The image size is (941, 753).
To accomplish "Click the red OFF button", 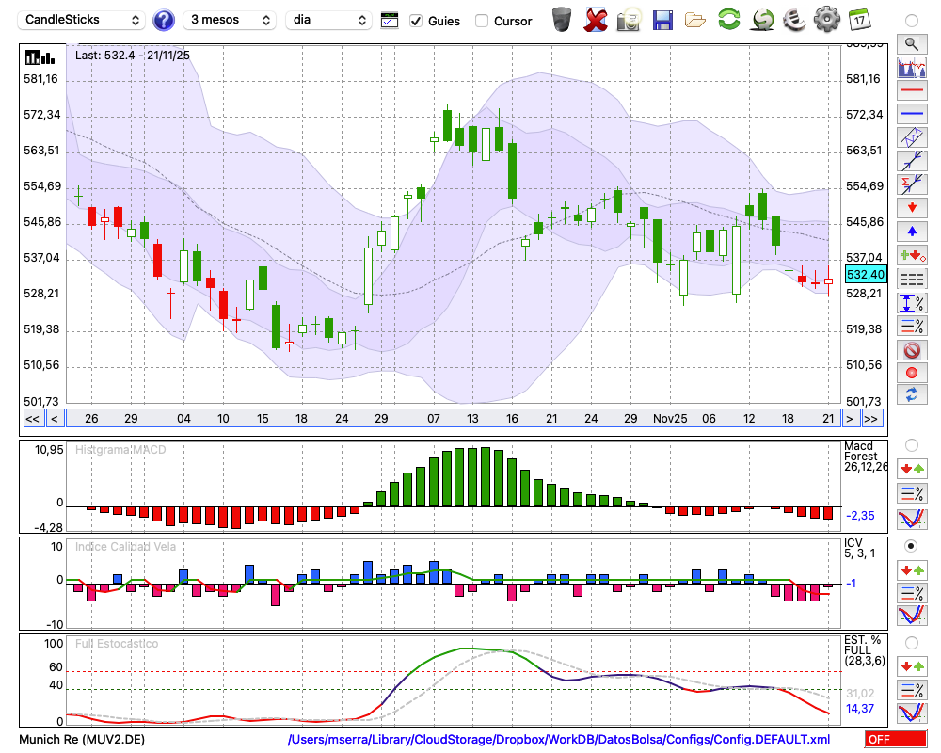I will pos(890,740).
